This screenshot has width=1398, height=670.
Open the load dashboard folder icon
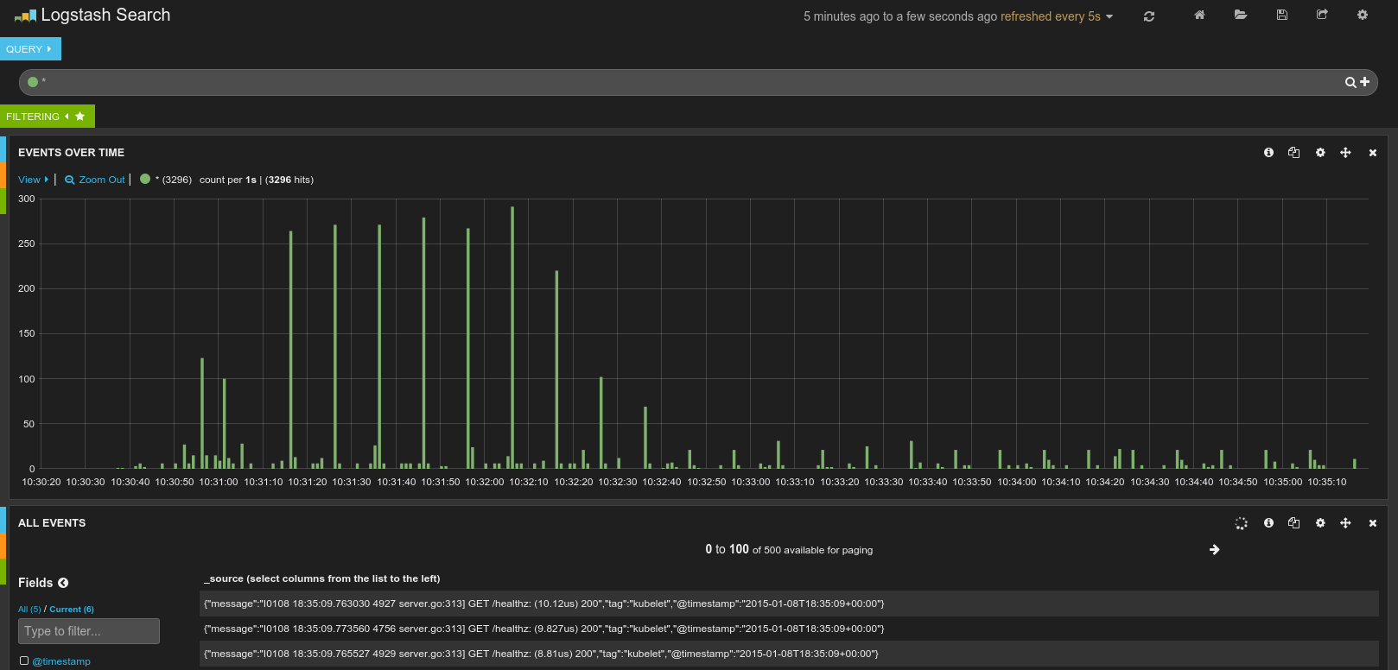[x=1241, y=15]
